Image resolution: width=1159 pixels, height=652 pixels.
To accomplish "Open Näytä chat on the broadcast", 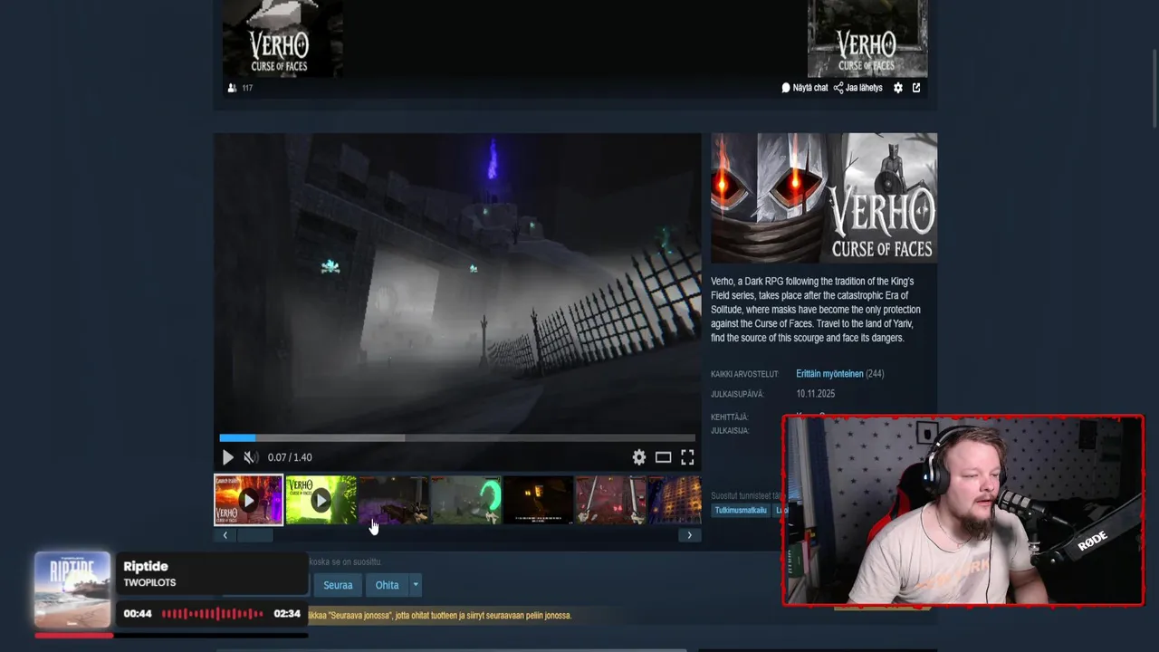I will pyautogui.click(x=805, y=88).
